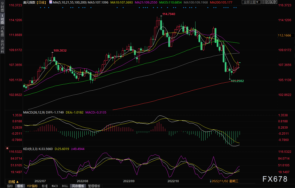295x188 pixels.
Task: Apply the 标准 template
Action: tap(45, 186)
